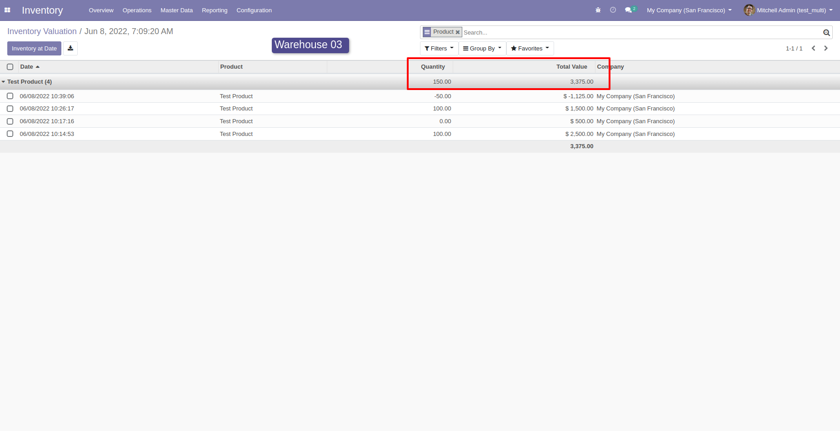Open the Overview menu
The height and width of the screenshot is (431, 840).
(101, 10)
